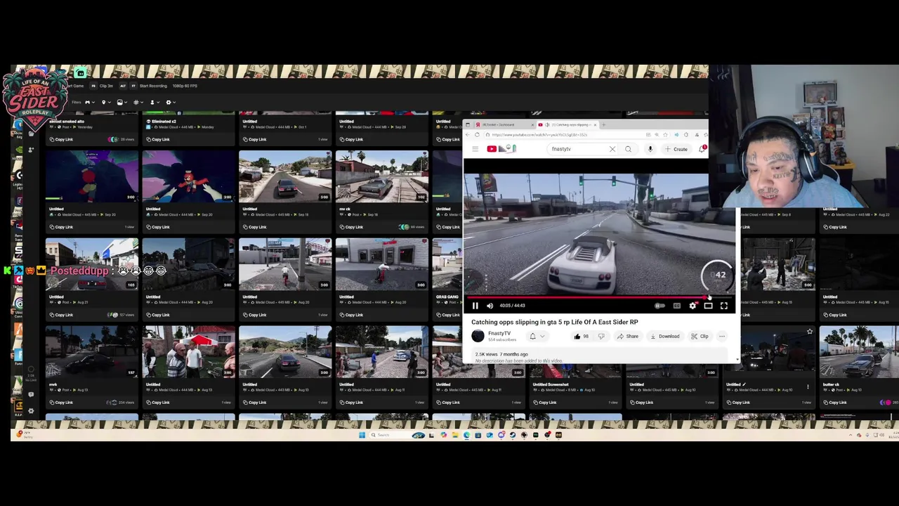This screenshot has height=506, width=899.
Task: Download the YouTube video
Action: pos(664,337)
